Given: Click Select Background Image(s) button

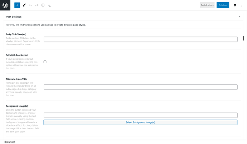Looking at the screenshot, I should pyautogui.click(x=140, y=122).
